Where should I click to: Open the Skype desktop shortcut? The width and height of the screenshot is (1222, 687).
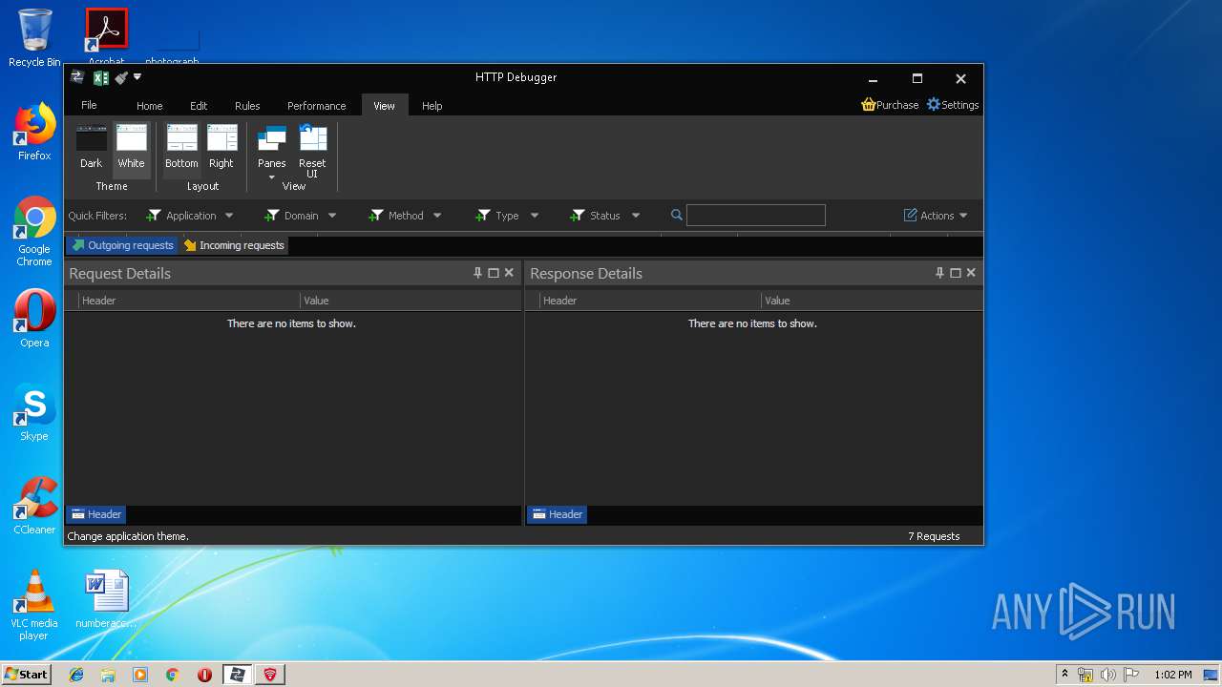tap(34, 412)
